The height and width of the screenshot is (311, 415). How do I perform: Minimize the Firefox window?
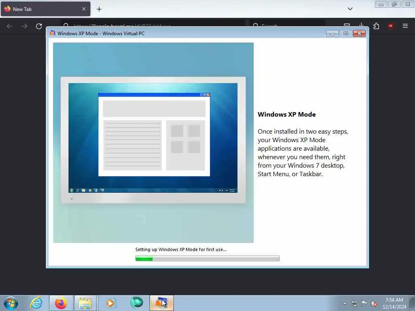(x=381, y=4)
